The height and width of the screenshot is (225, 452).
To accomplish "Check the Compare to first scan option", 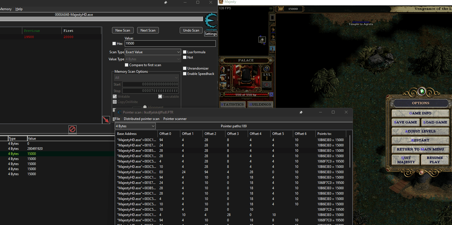I will [x=127, y=65].
